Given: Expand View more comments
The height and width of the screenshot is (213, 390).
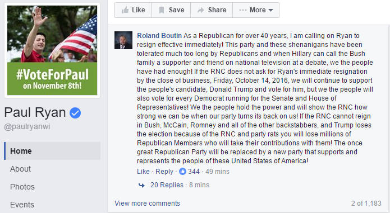Looking at the screenshot, I should pos(147,203).
